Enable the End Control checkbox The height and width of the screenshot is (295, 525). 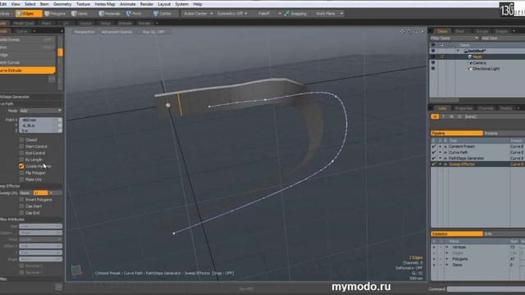(x=21, y=153)
